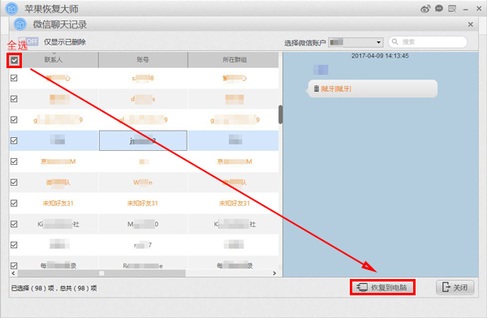Click the cube logo beside 微信聊天记录
Viewport: 487px width, 318px height.
pyautogui.click(x=20, y=24)
